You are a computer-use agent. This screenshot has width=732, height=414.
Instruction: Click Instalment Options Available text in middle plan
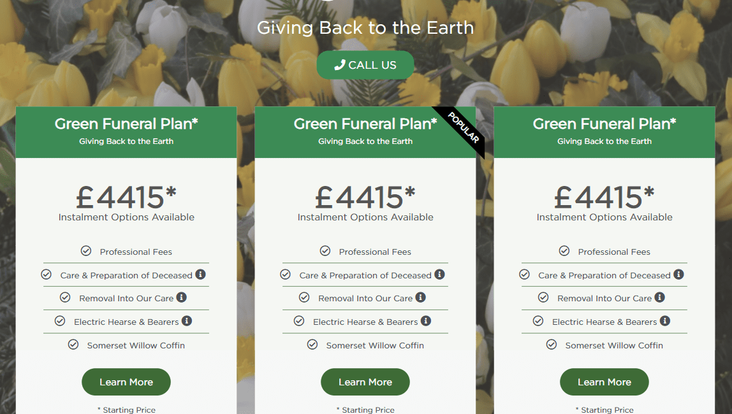pos(365,217)
